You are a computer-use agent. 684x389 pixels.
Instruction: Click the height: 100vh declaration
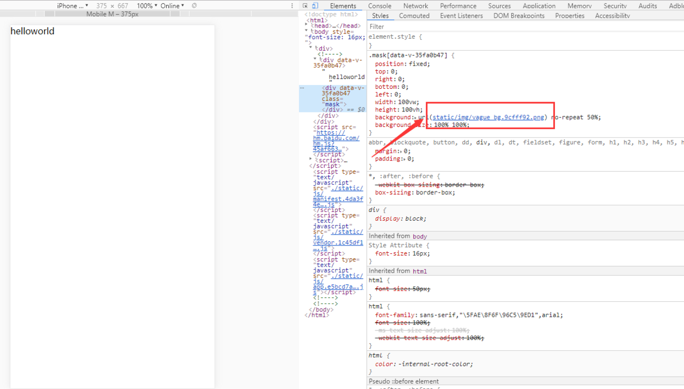[399, 110]
